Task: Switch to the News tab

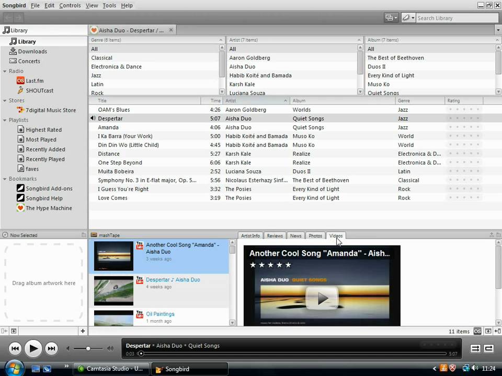Action: pyautogui.click(x=296, y=236)
